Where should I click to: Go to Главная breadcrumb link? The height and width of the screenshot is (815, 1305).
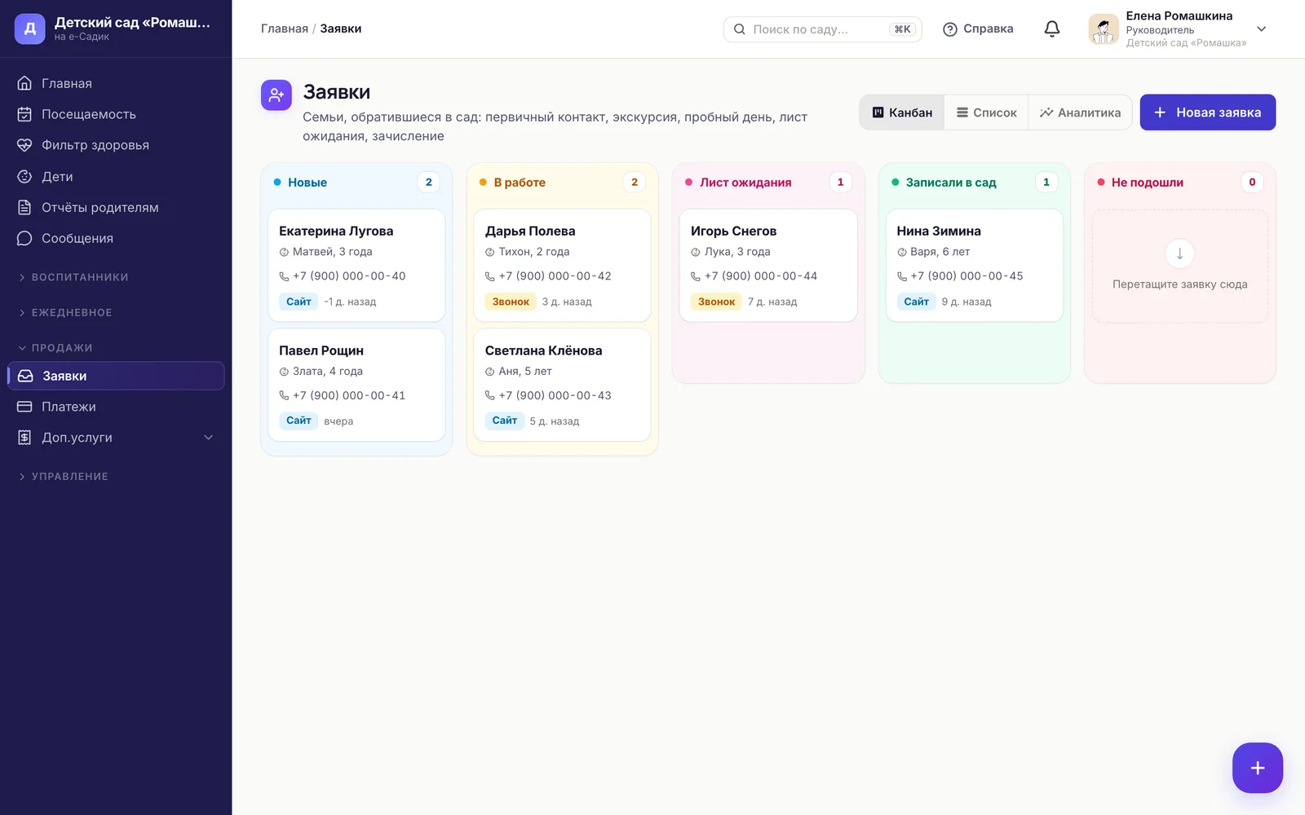(x=285, y=29)
